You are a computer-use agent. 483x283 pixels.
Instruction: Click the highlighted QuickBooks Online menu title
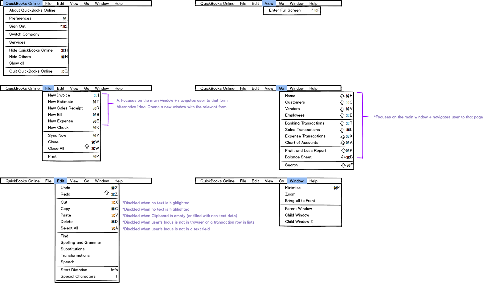point(23,3)
